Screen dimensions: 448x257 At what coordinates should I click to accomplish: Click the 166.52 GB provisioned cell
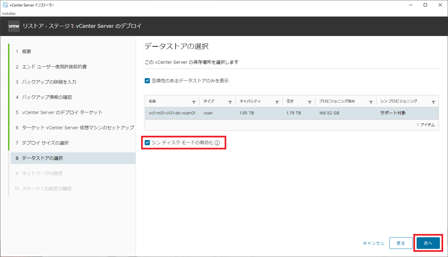click(x=329, y=113)
